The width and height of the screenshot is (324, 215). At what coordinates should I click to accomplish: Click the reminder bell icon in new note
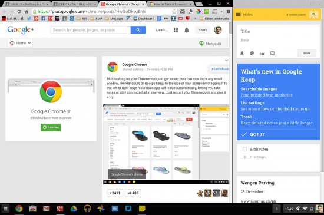pyautogui.click(x=242, y=53)
